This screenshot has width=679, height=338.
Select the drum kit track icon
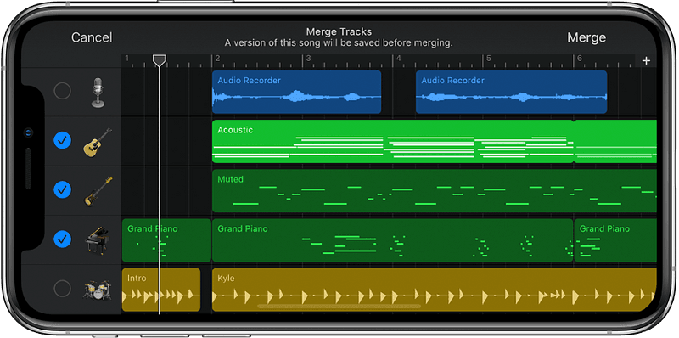coord(98,290)
